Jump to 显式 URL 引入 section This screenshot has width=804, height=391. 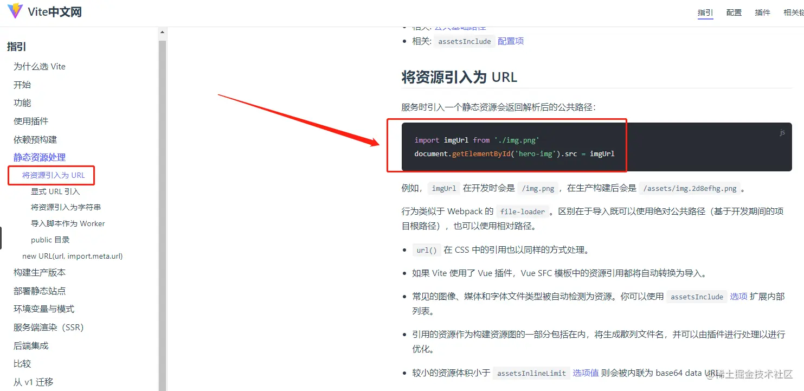(x=55, y=191)
